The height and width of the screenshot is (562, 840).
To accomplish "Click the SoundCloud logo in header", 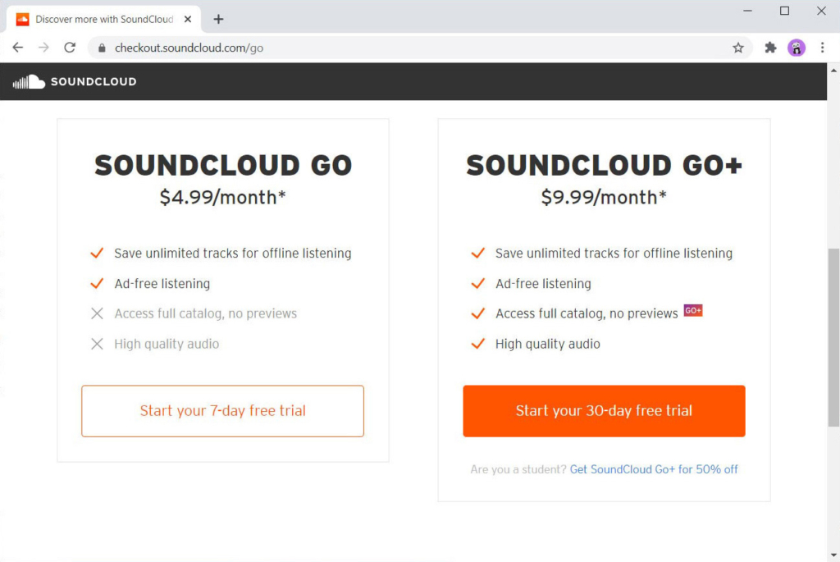I will coord(75,81).
